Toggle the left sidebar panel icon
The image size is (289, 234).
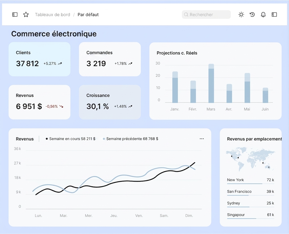tap(15, 15)
